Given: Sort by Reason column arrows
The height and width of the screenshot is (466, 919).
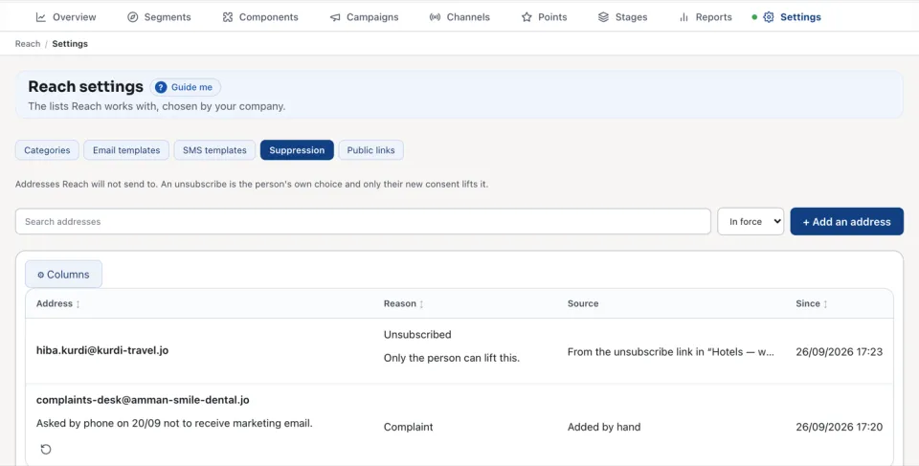Looking at the screenshot, I should [421, 304].
